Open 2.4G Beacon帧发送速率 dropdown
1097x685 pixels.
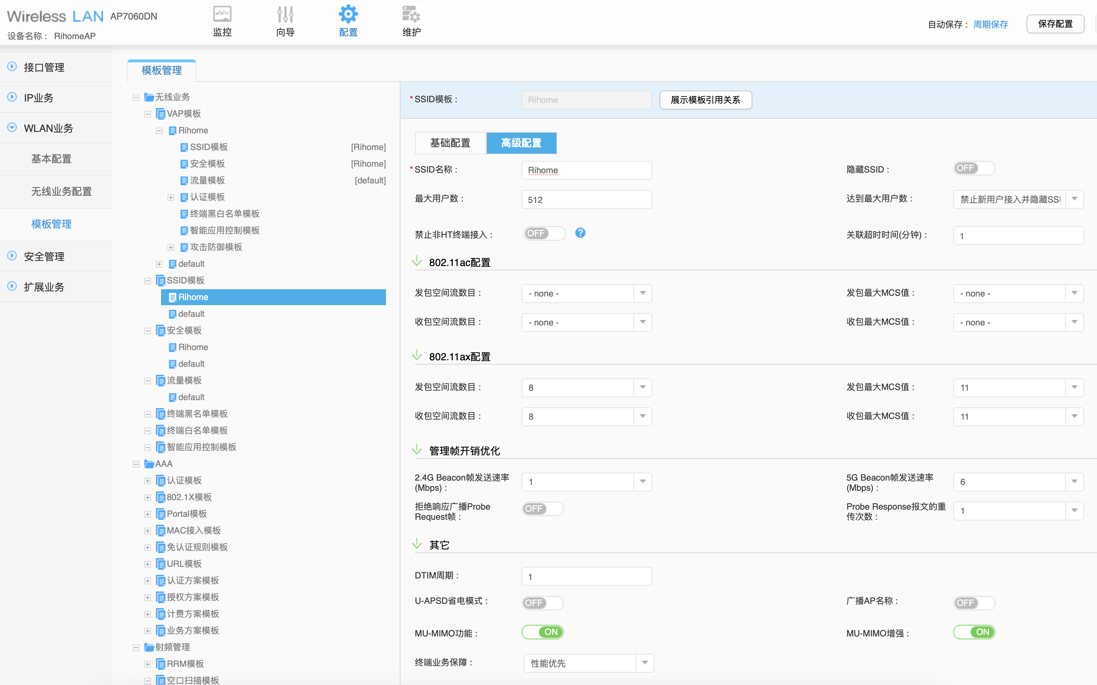click(x=587, y=482)
